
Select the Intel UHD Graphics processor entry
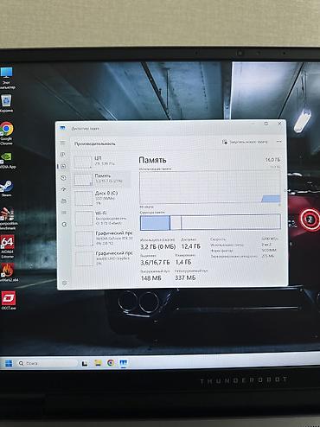click(104, 258)
